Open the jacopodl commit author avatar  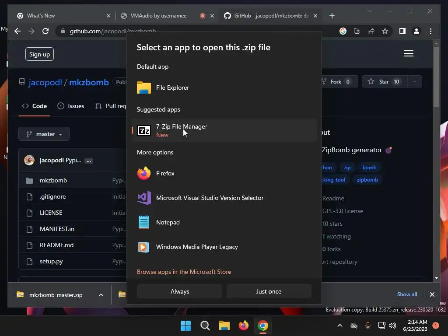point(29,160)
